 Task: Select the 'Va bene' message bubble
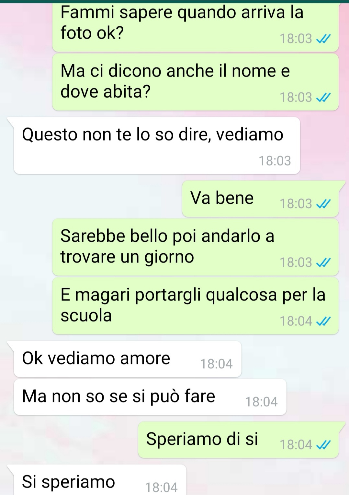click(x=260, y=199)
